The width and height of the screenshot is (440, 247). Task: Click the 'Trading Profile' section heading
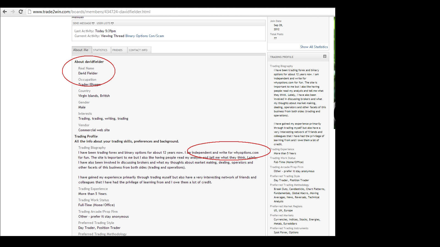86,136
